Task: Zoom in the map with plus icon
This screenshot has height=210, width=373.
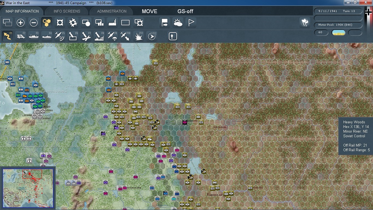Action: pyautogui.click(x=20, y=23)
